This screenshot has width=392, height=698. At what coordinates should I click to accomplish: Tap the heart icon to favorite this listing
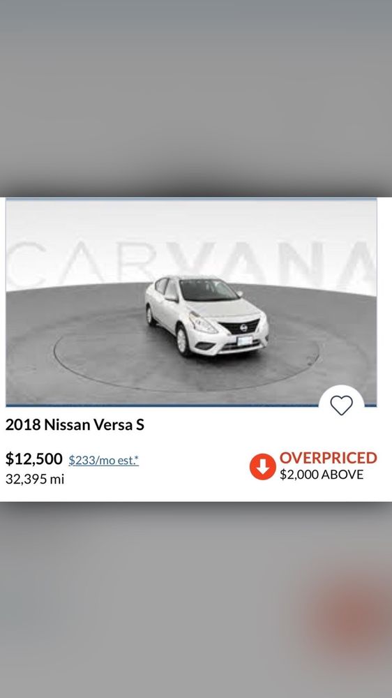point(341,405)
